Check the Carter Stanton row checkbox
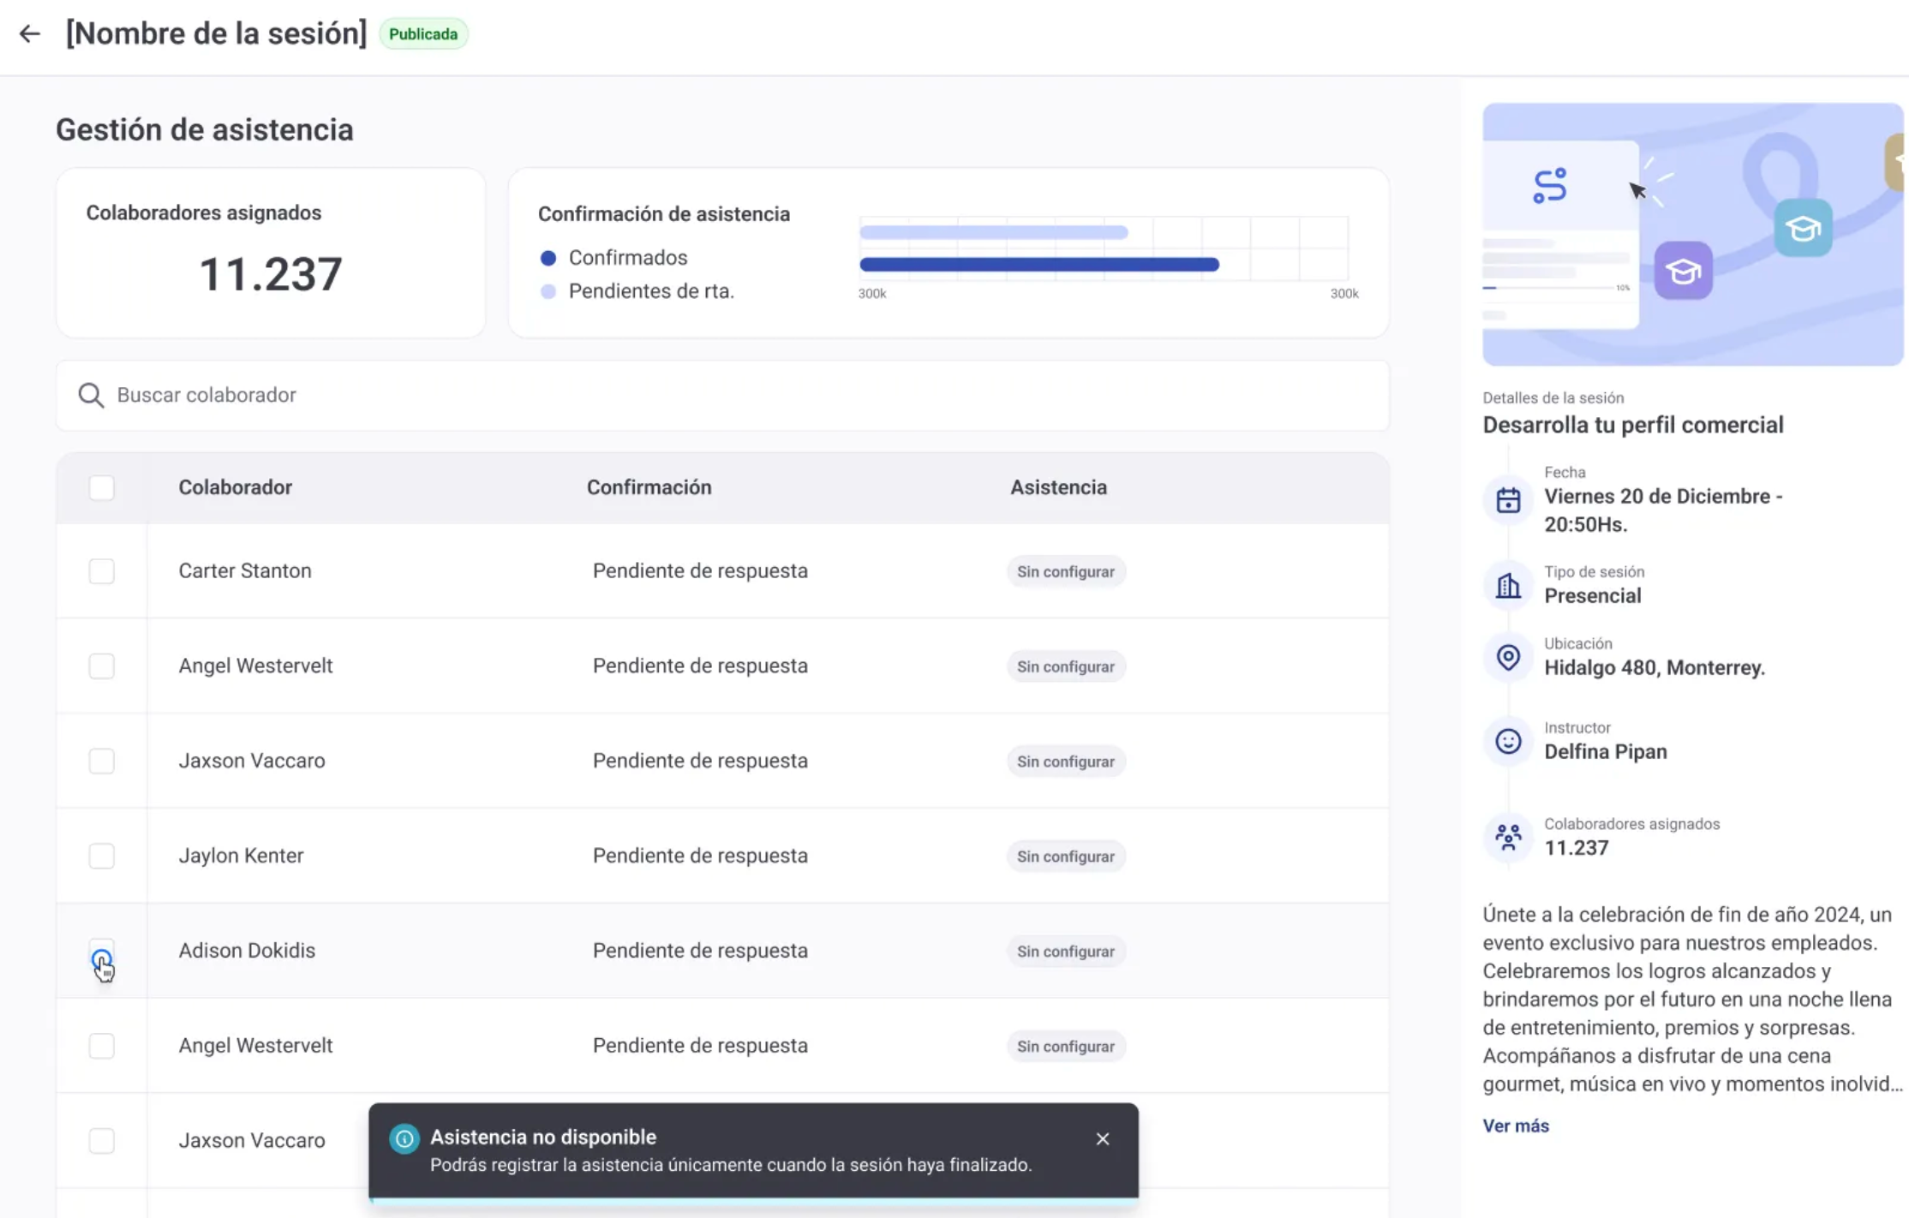The height and width of the screenshot is (1218, 1909). pyautogui.click(x=101, y=571)
